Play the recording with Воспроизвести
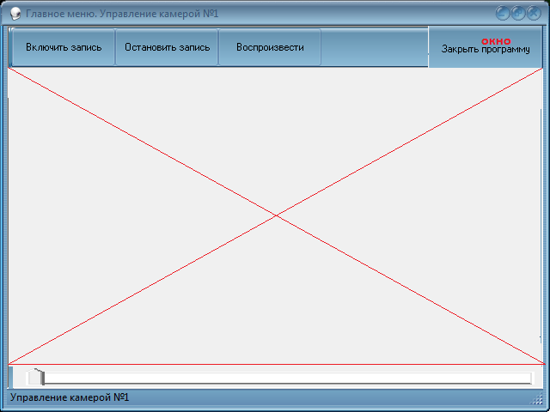 [270, 47]
